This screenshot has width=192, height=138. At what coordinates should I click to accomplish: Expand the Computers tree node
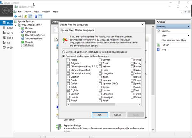[19, 32]
